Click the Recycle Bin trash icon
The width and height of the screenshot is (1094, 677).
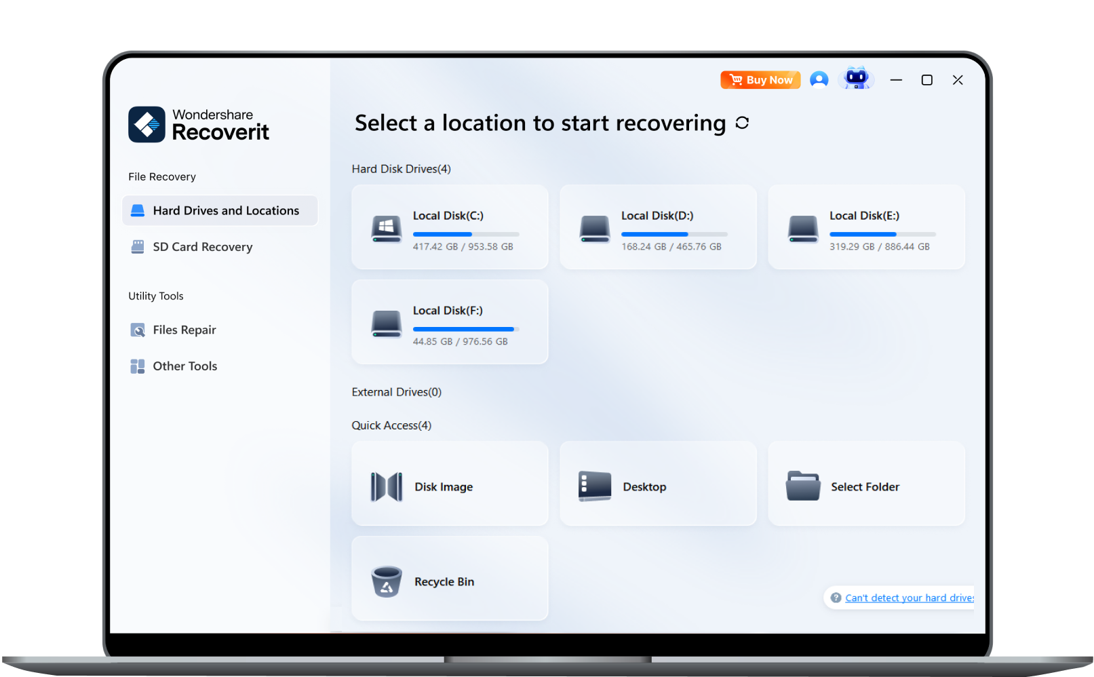click(387, 582)
